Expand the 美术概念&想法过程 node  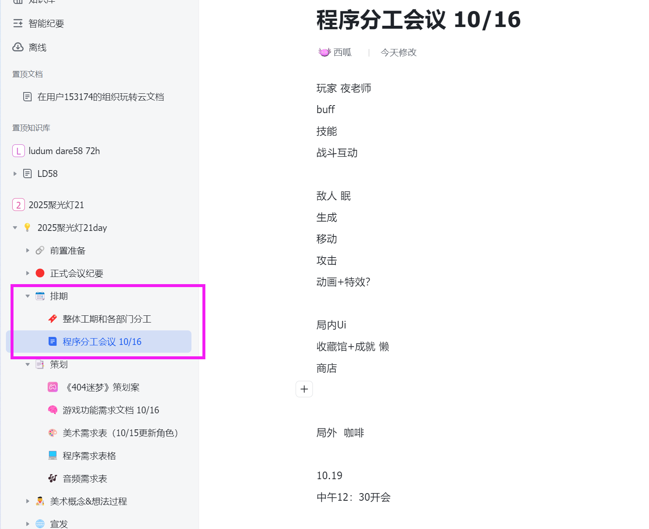28,502
